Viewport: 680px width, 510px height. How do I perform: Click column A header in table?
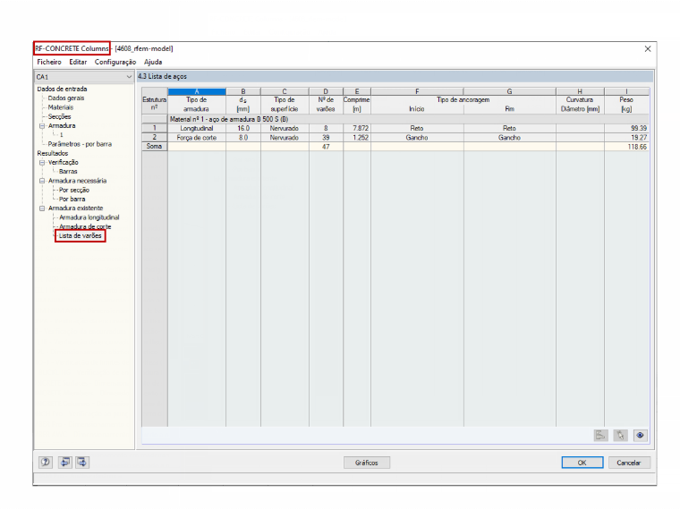197,91
